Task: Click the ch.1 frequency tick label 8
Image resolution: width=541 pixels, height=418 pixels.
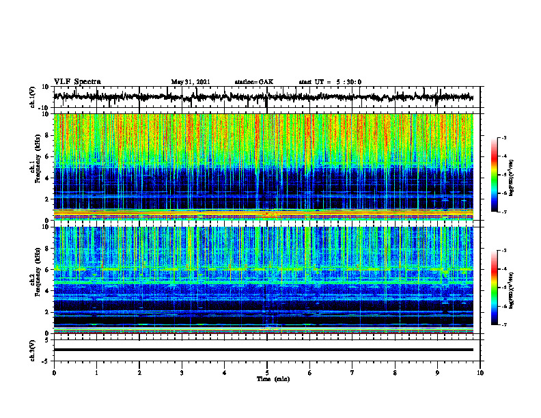Action: point(48,135)
